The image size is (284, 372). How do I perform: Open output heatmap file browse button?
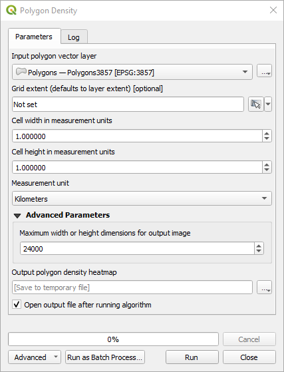pos(264,287)
